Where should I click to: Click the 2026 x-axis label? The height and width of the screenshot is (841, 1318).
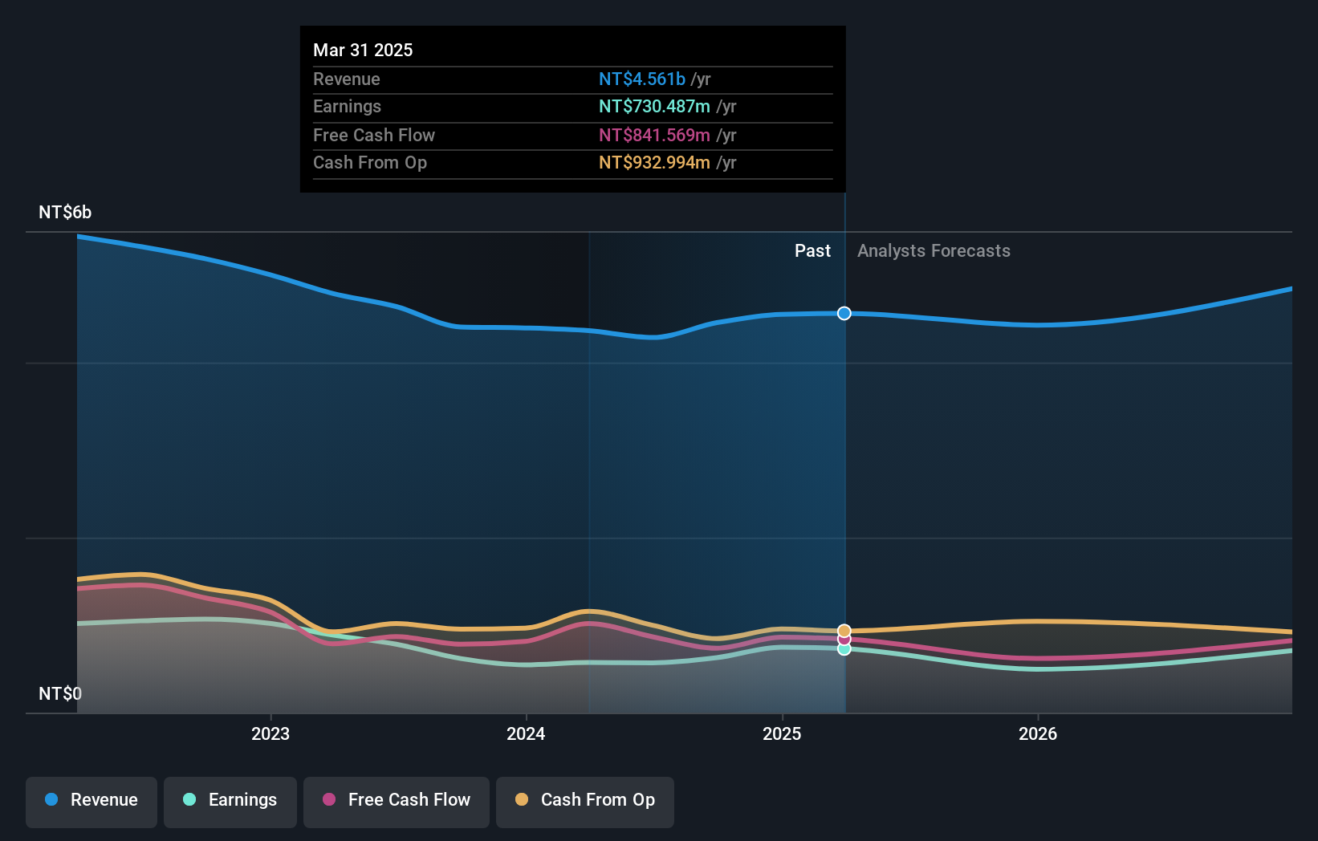tap(1038, 733)
